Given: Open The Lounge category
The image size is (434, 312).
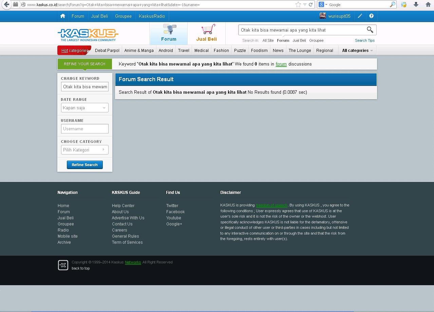Looking at the screenshot, I should (x=300, y=50).
